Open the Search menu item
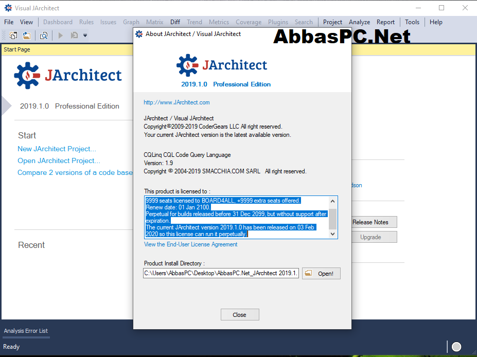Image resolution: width=477 pixels, height=357 pixels. click(304, 22)
